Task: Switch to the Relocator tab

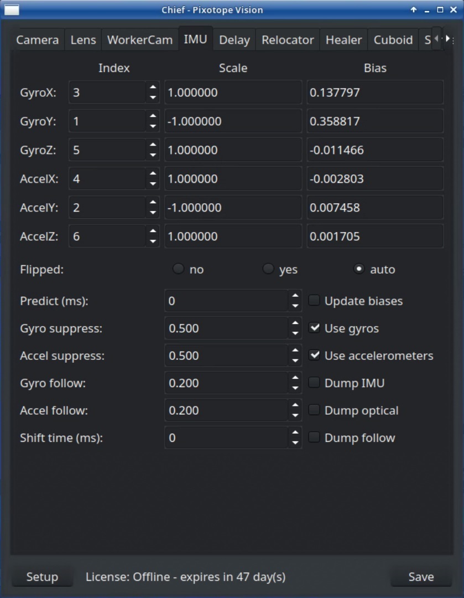Action: (288, 40)
